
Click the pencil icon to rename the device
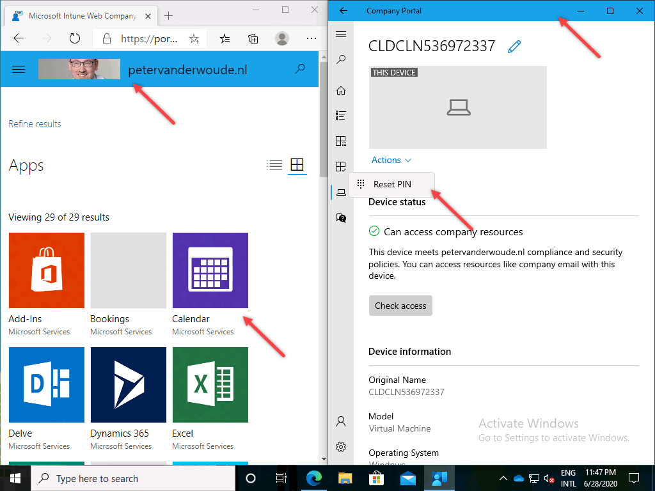[x=514, y=46]
